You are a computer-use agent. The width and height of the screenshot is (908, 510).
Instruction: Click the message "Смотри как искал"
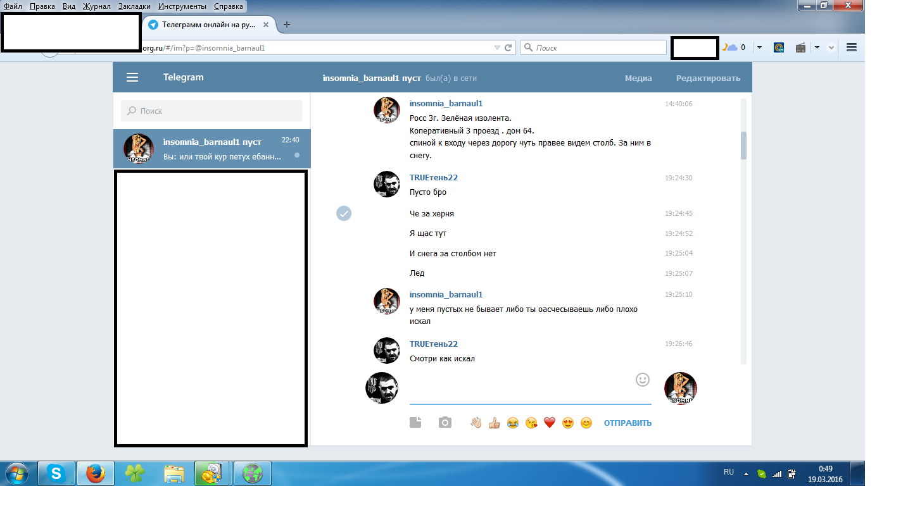click(x=442, y=358)
